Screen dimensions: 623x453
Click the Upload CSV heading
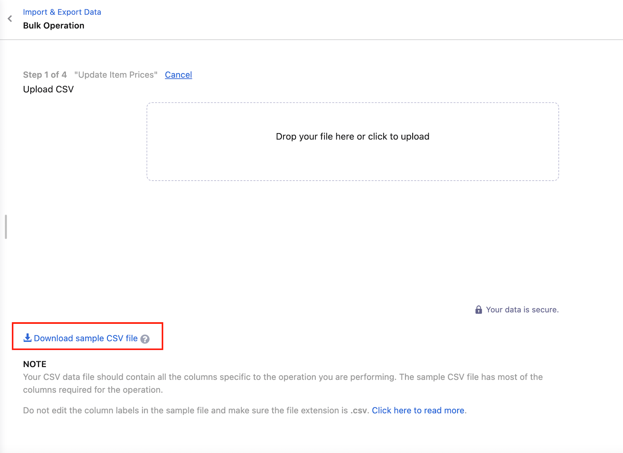(48, 90)
